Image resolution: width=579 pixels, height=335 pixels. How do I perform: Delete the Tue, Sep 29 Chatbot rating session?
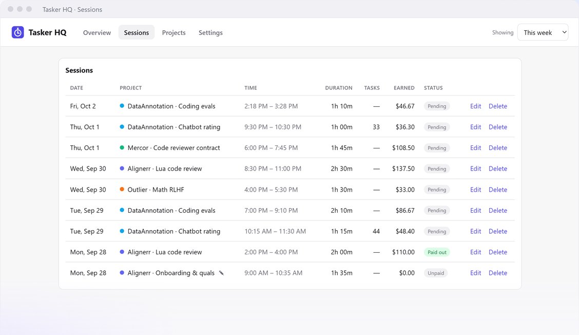click(x=498, y=231)
